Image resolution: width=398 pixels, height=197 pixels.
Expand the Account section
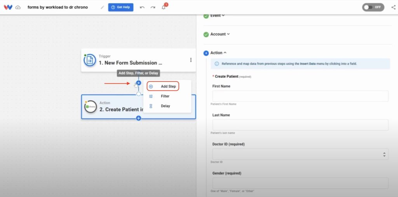pyautogui.click(x=220, y=34)
